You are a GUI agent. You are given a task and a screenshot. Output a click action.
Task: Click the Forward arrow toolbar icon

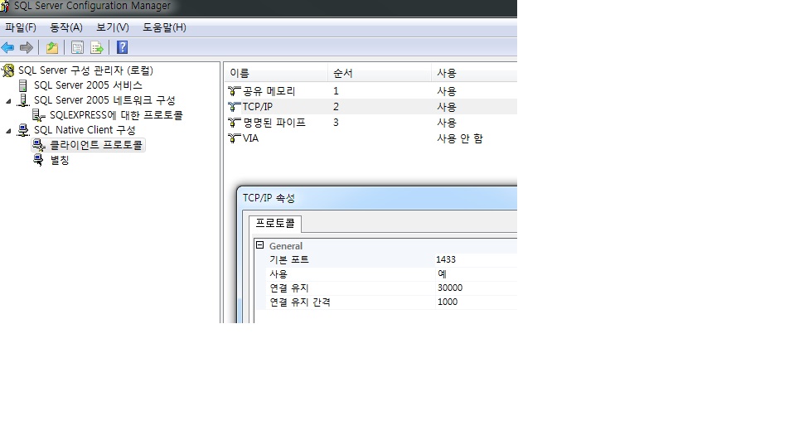(x=27, y=47)
